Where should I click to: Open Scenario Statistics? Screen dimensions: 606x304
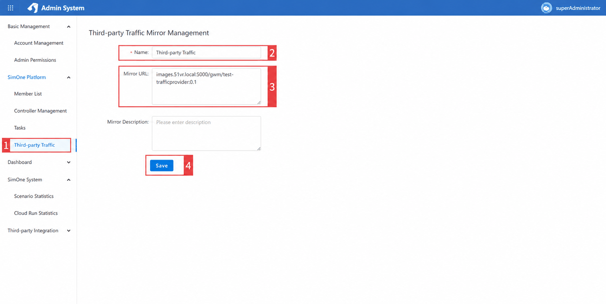(x=34, y=196)
